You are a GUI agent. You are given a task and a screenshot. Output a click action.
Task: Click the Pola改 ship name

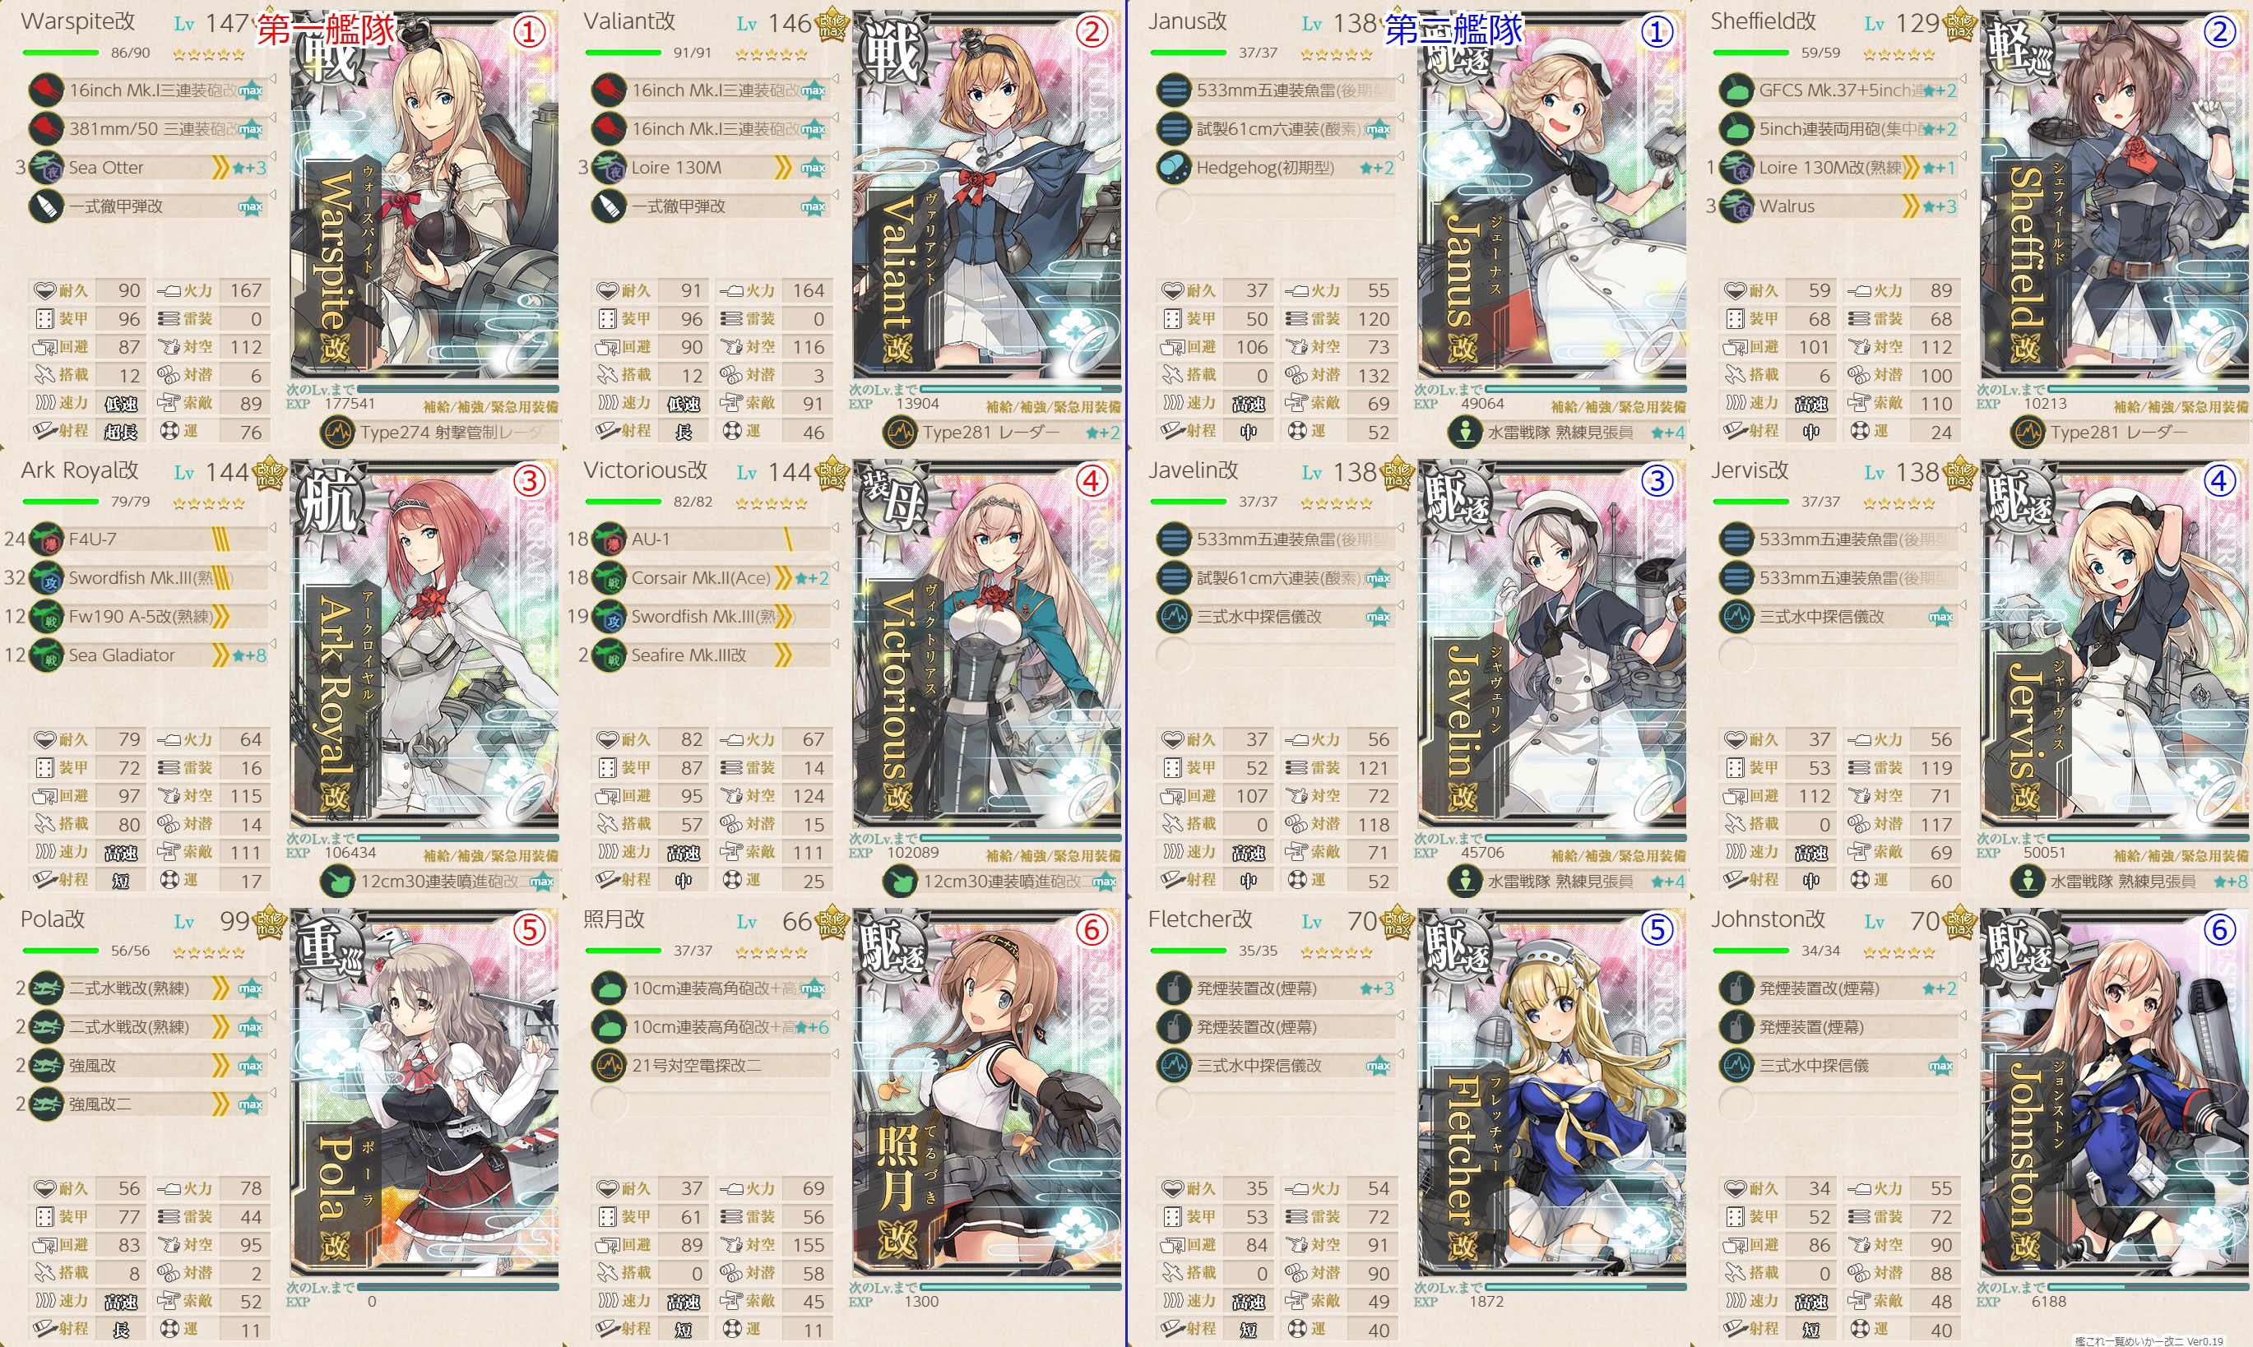[x=53, y=919]
